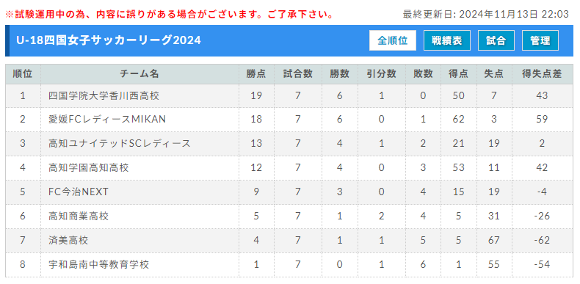The width and height of the screenshot is (580, 284).
Task: Select team 四国学院大学香川西高校
Action: coord(104,96)
